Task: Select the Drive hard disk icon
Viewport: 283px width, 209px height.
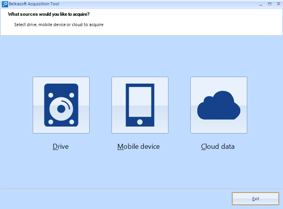Action: (61, 105)
